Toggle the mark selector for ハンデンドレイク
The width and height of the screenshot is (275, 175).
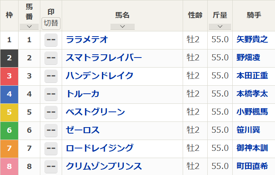(x=51, y=76)
